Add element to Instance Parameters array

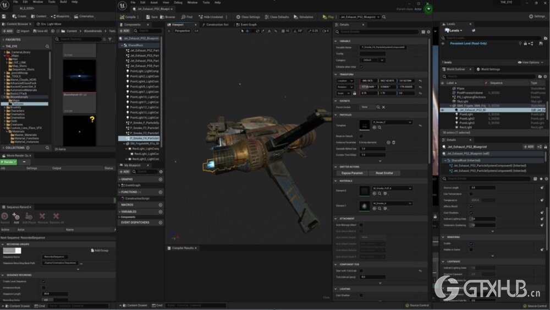pos(388,142)
